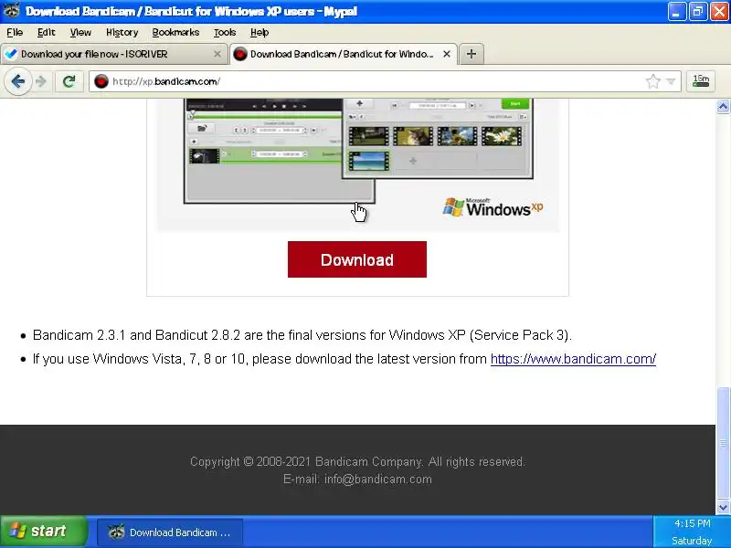Switch to the Download your file now - ISORIVER tab
The height and width of the screenshot is (548, 731).
[x=114, y=54]
